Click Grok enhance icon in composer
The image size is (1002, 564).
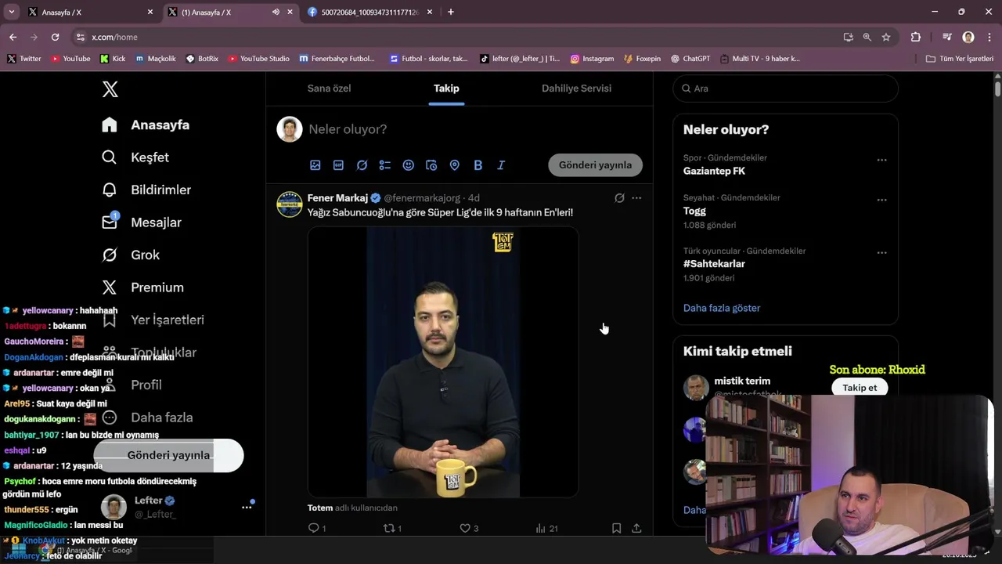point(362,165)
